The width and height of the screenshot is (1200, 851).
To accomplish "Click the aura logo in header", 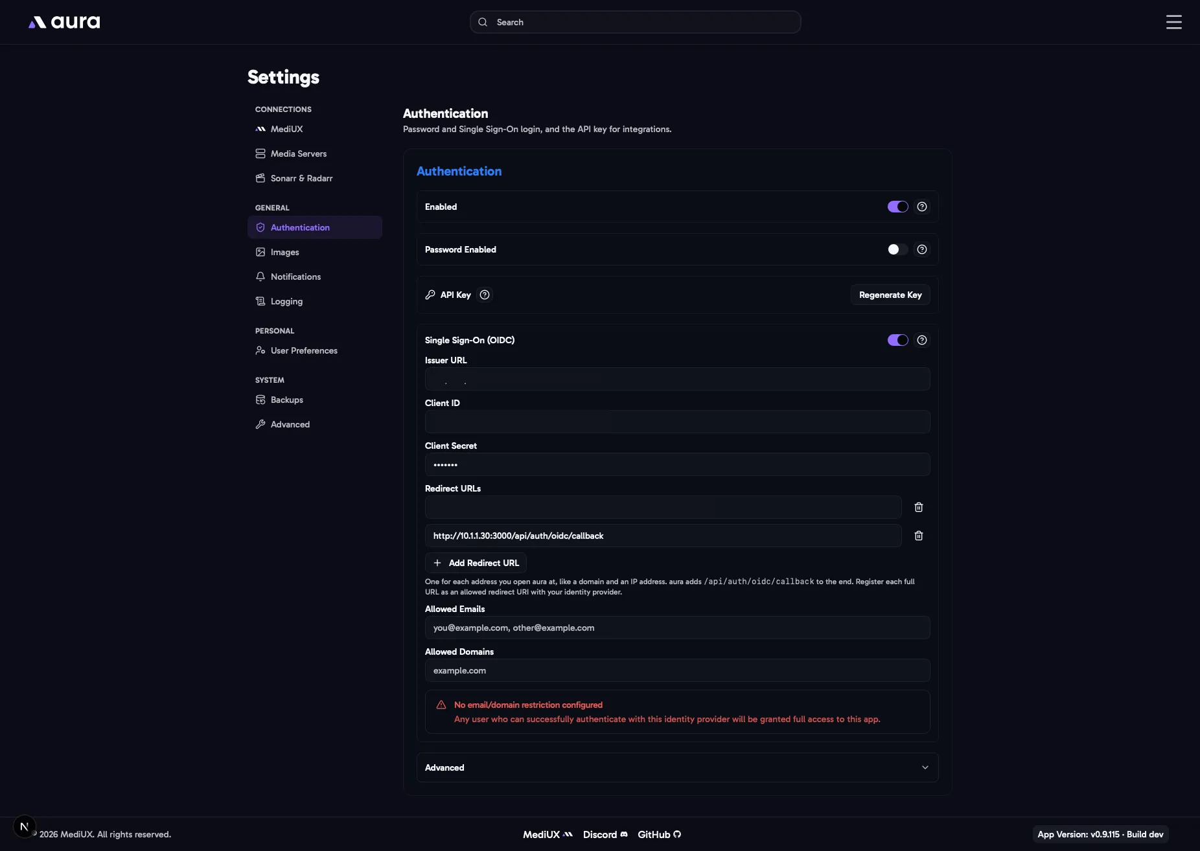I will (x=64, y=22).
